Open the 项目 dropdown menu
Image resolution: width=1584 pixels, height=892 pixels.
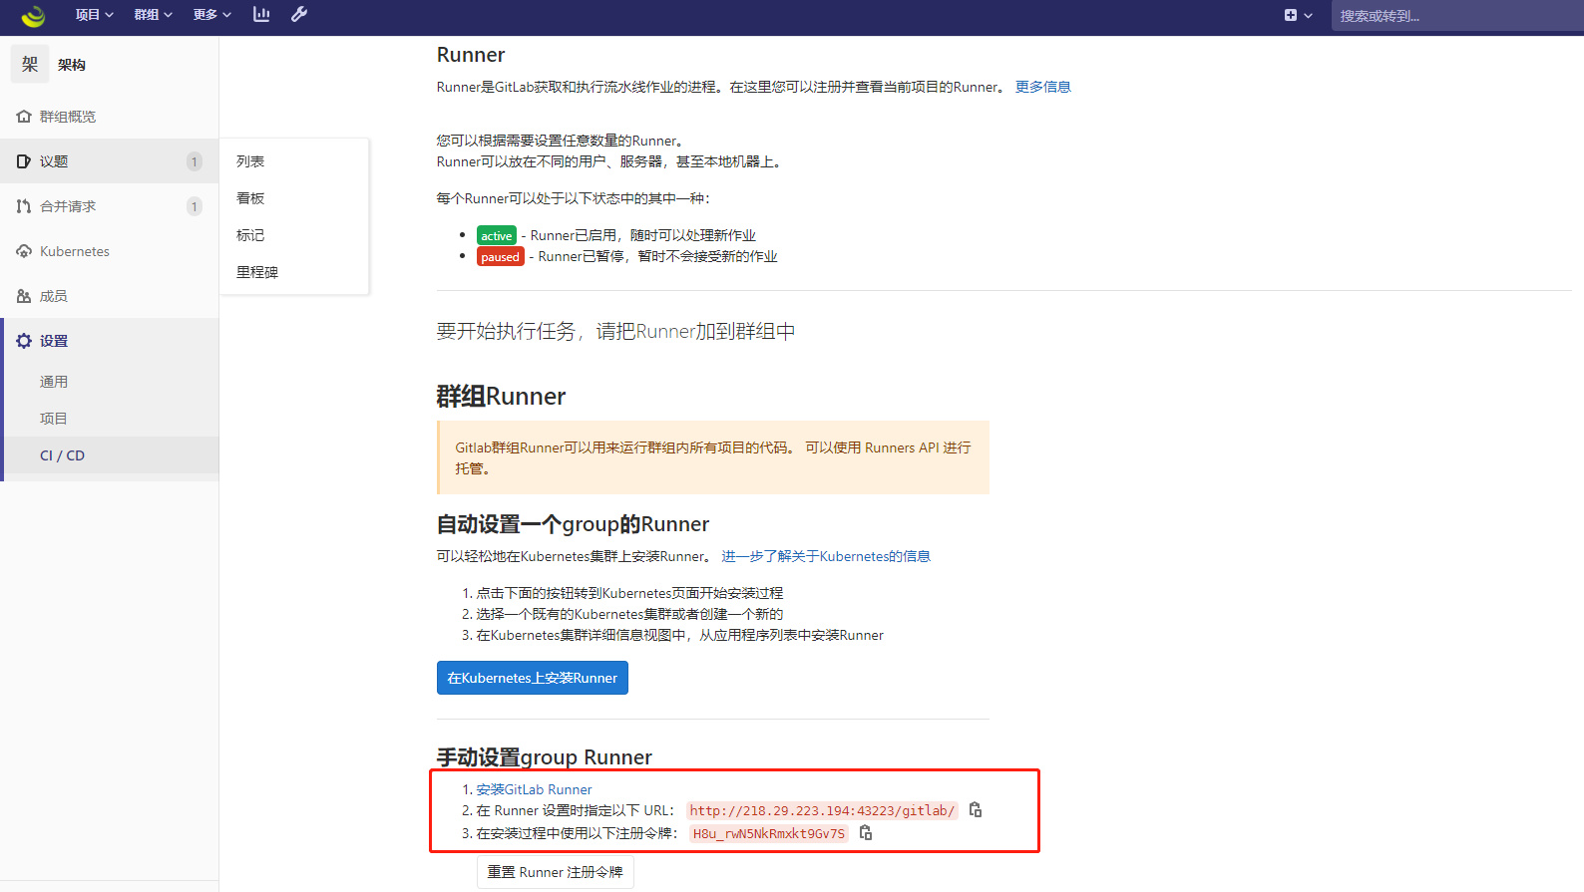tap(94, 15)
